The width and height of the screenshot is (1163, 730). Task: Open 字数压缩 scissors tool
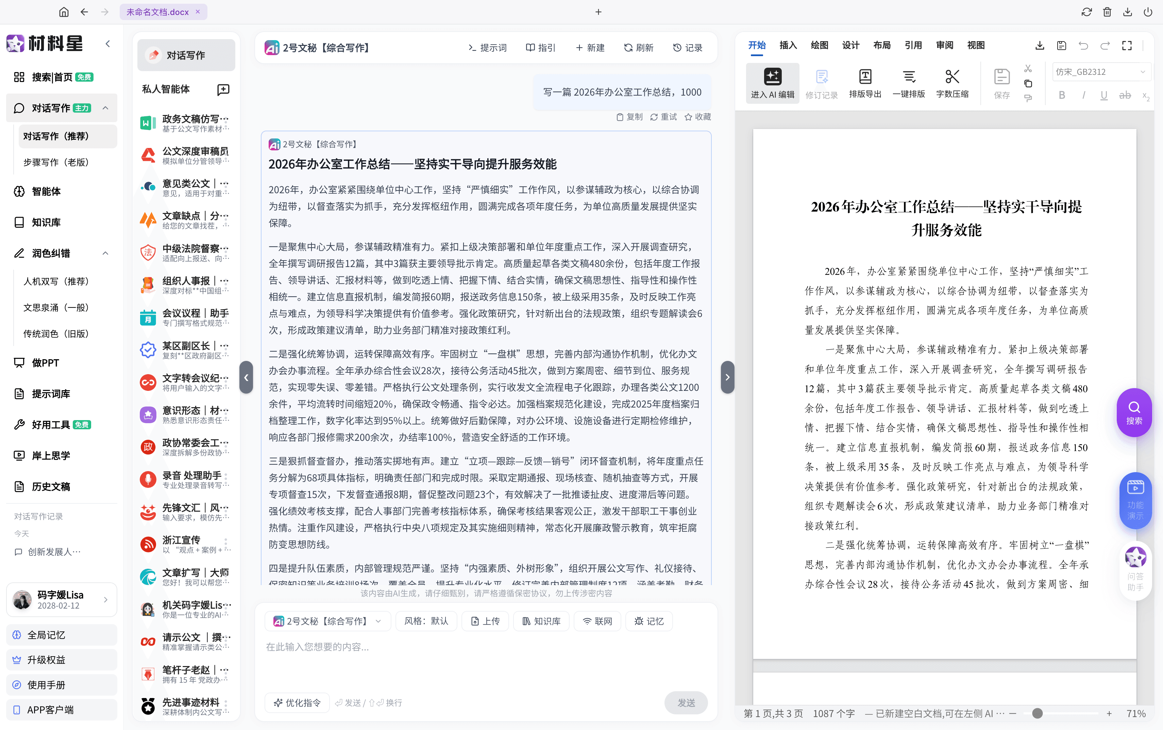952,83
